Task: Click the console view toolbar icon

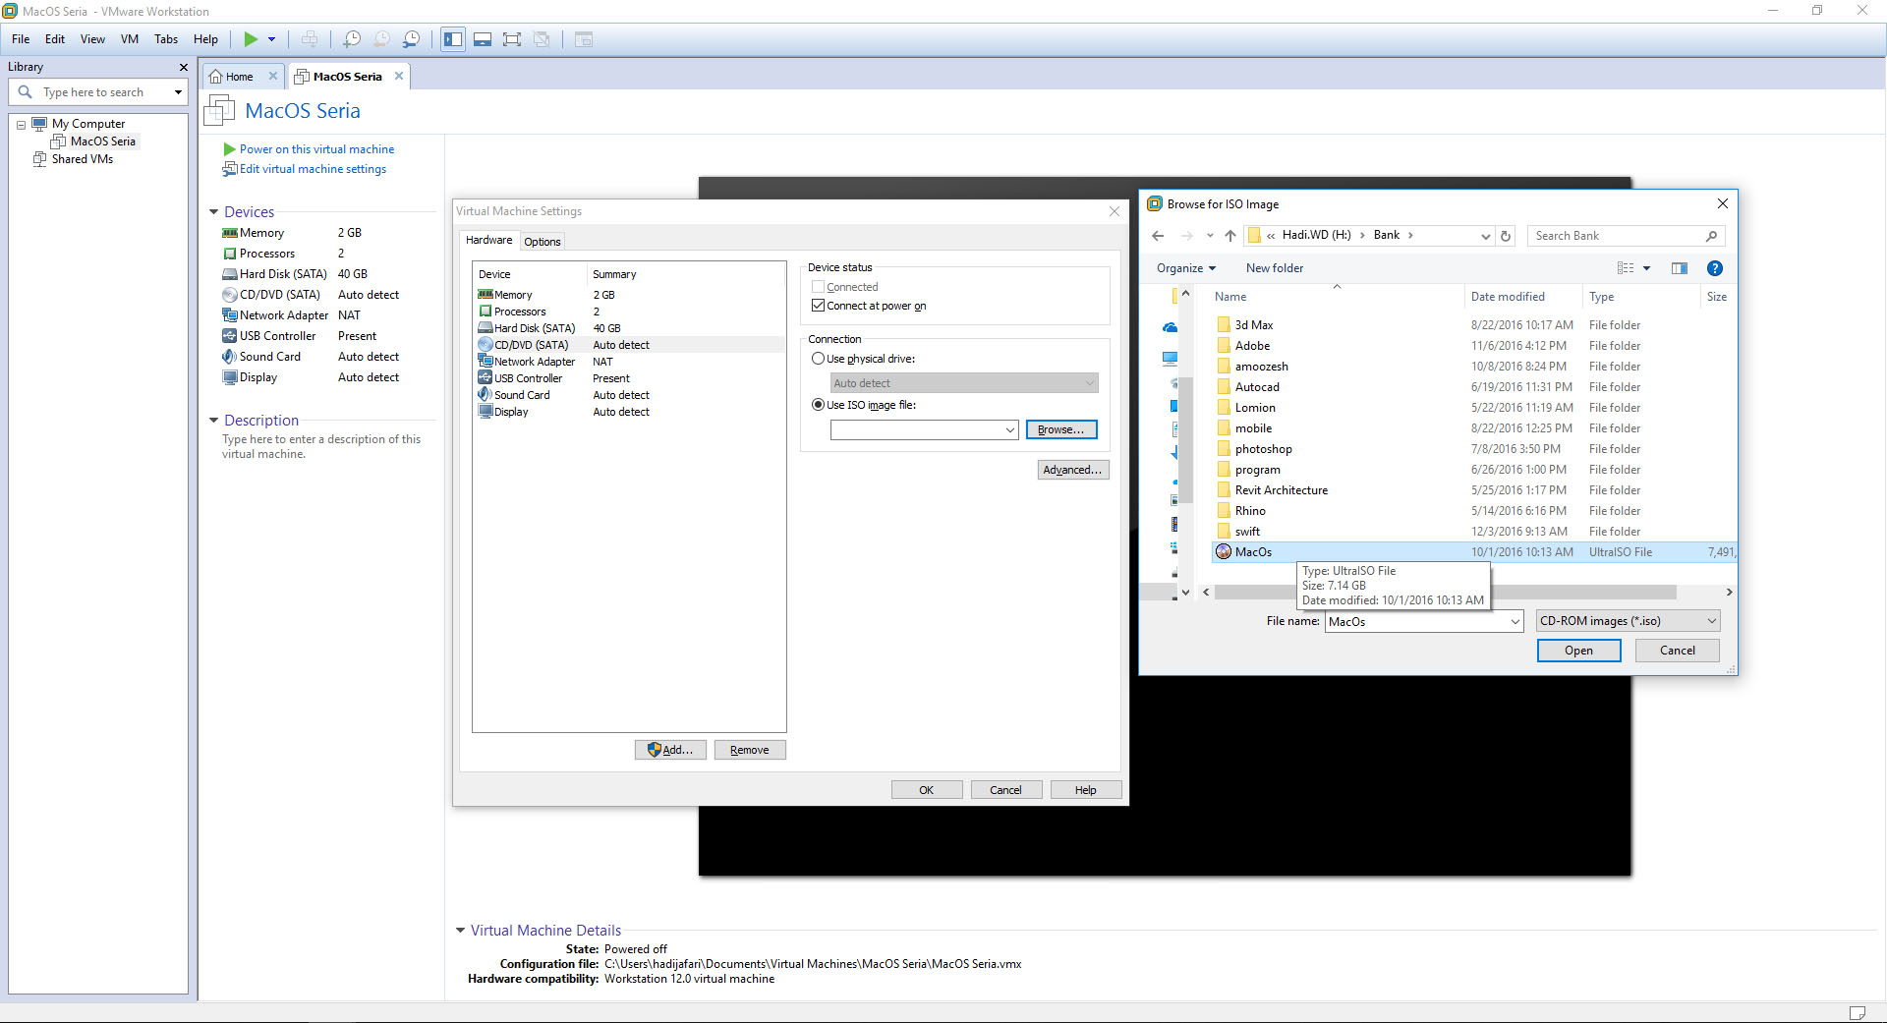Action: [x=584, y=39]
